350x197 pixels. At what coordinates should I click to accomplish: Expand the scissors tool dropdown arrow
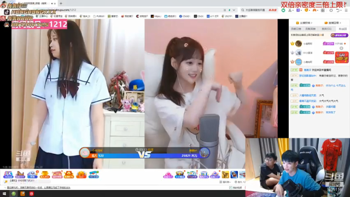click(293, 10)
